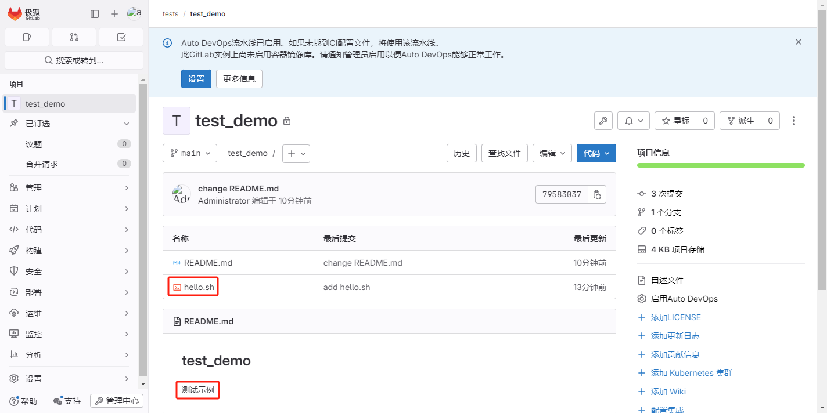827x413 pixels.
Task: Click the wrench icon beside notification bell
Action: [603, 121]
